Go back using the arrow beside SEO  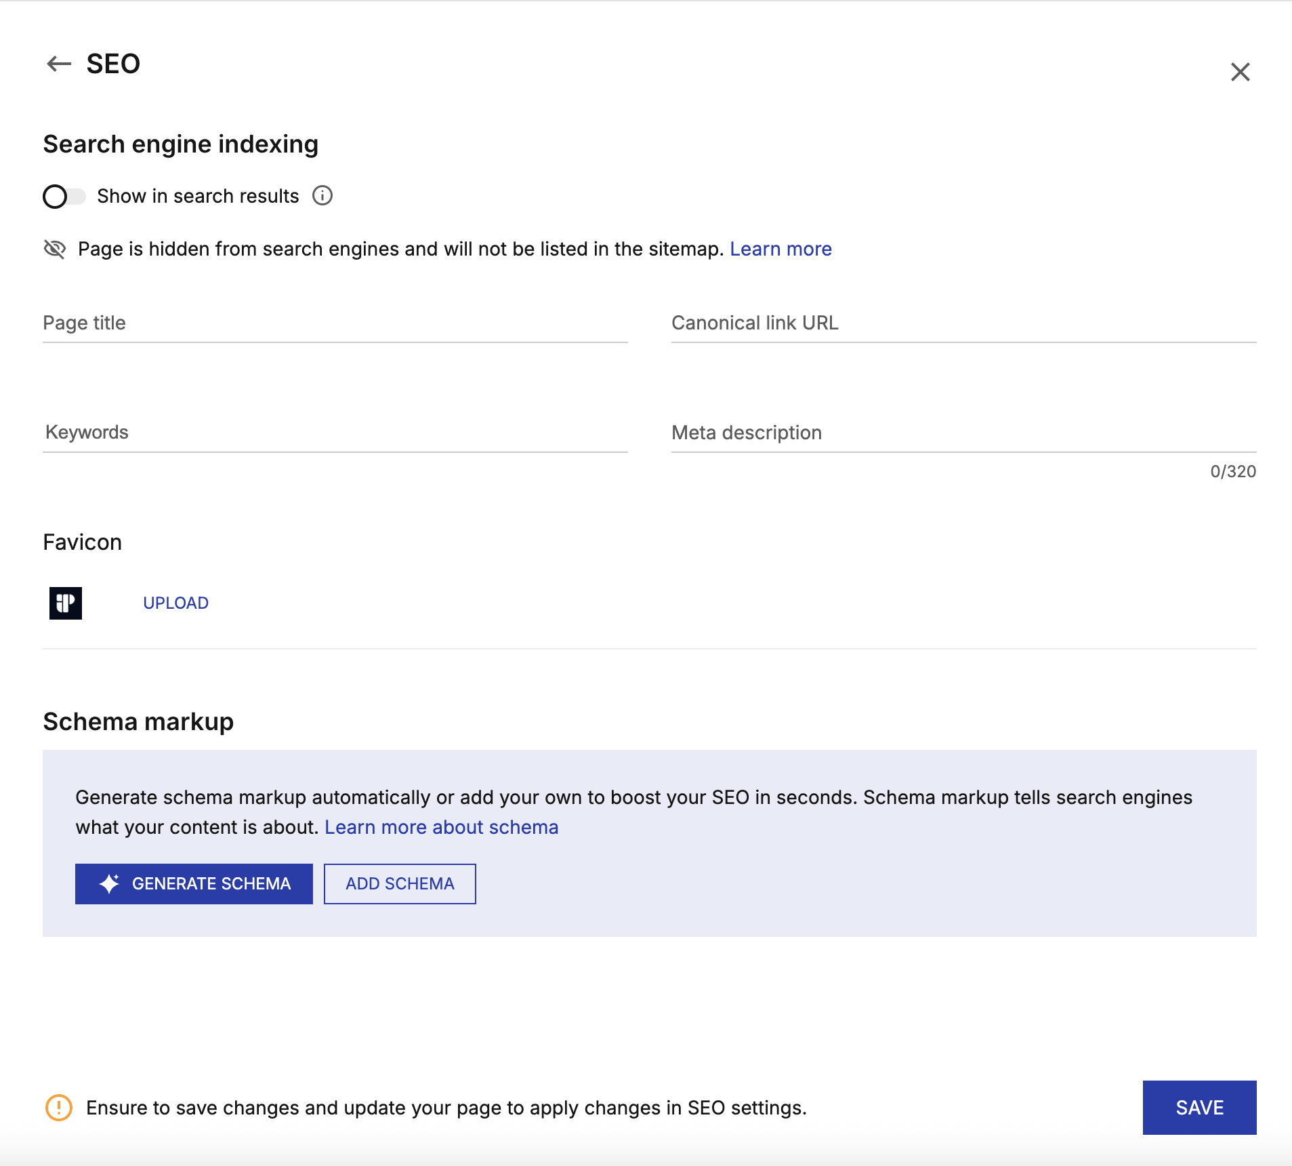59,64
